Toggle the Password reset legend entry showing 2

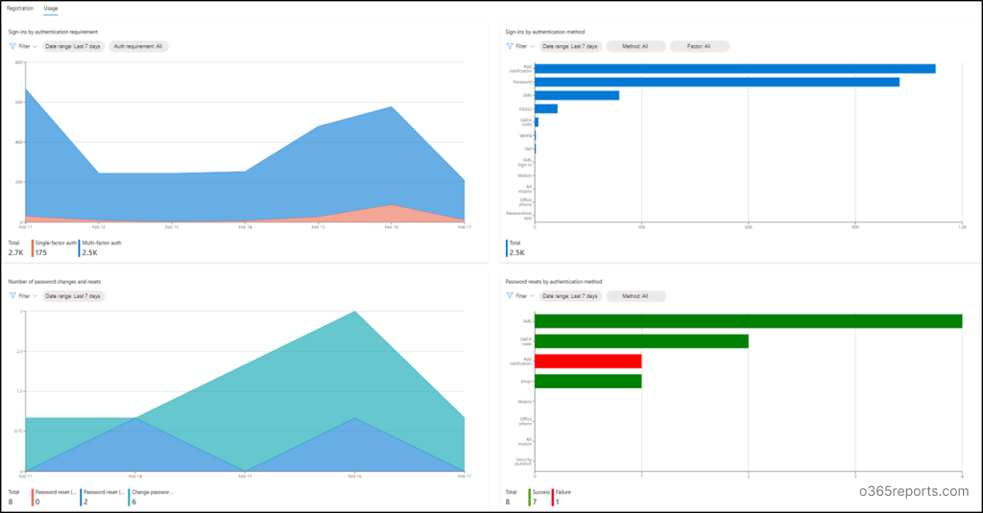coord(104,498)
